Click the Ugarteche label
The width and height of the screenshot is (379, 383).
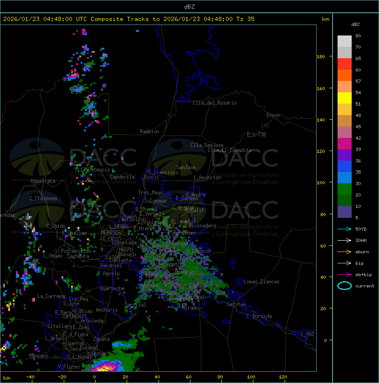[113, 288]
